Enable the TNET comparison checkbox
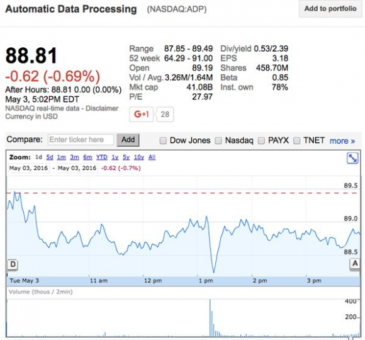 coord(296,140)
